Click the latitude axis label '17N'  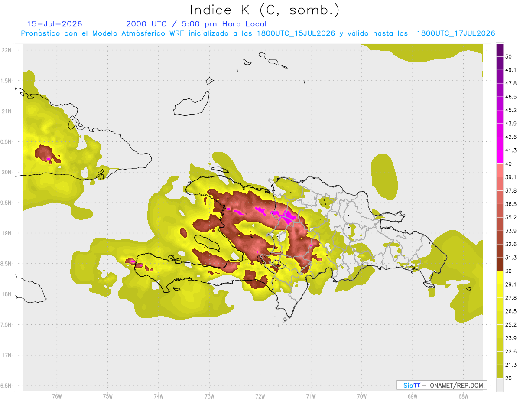6,355
